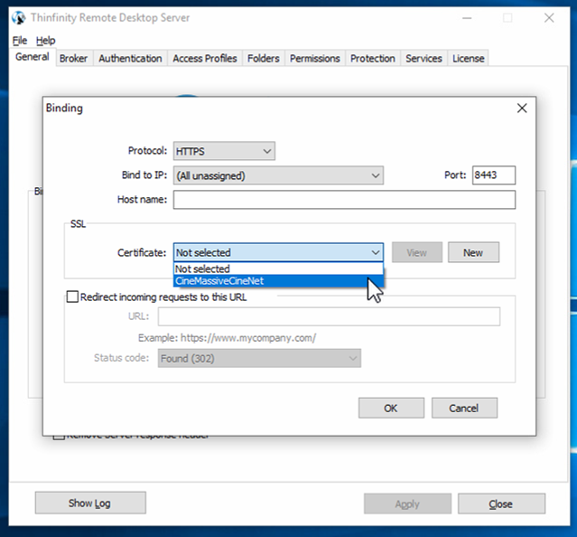
Task: Go to the Protection tab
Action: pos(373,59)
